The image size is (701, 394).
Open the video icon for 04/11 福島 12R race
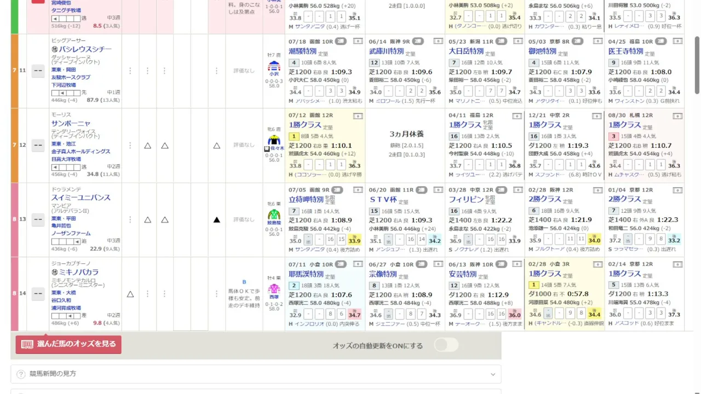coord(517,115)
